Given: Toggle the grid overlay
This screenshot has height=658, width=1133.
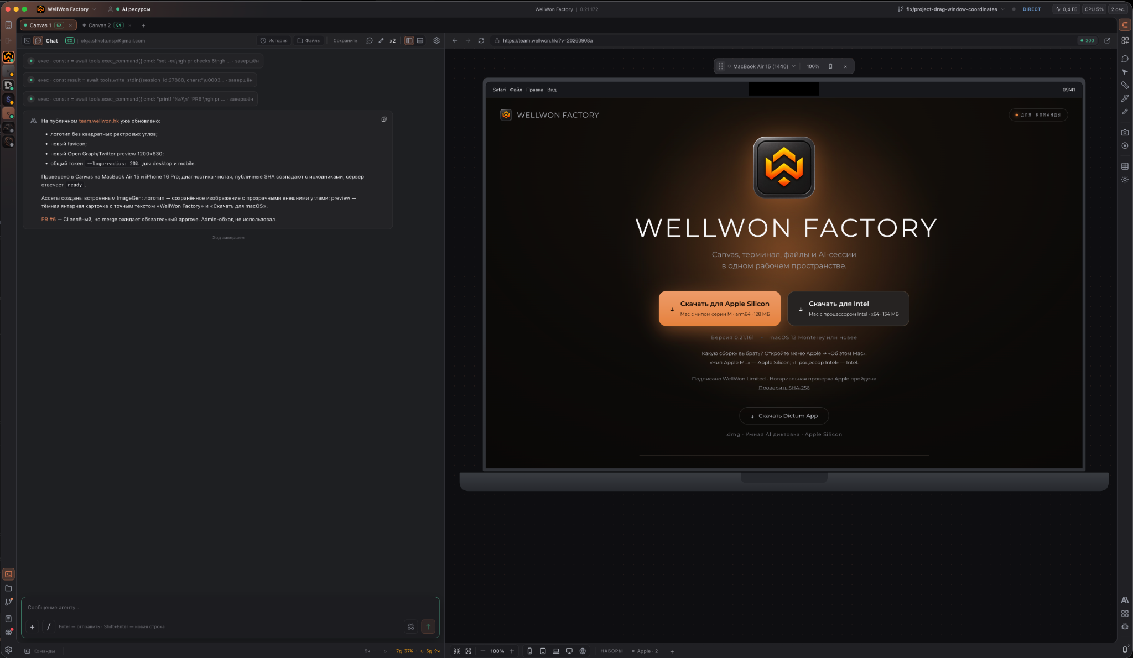Looking at the screenshot, I should click(x=1125, y=166).
